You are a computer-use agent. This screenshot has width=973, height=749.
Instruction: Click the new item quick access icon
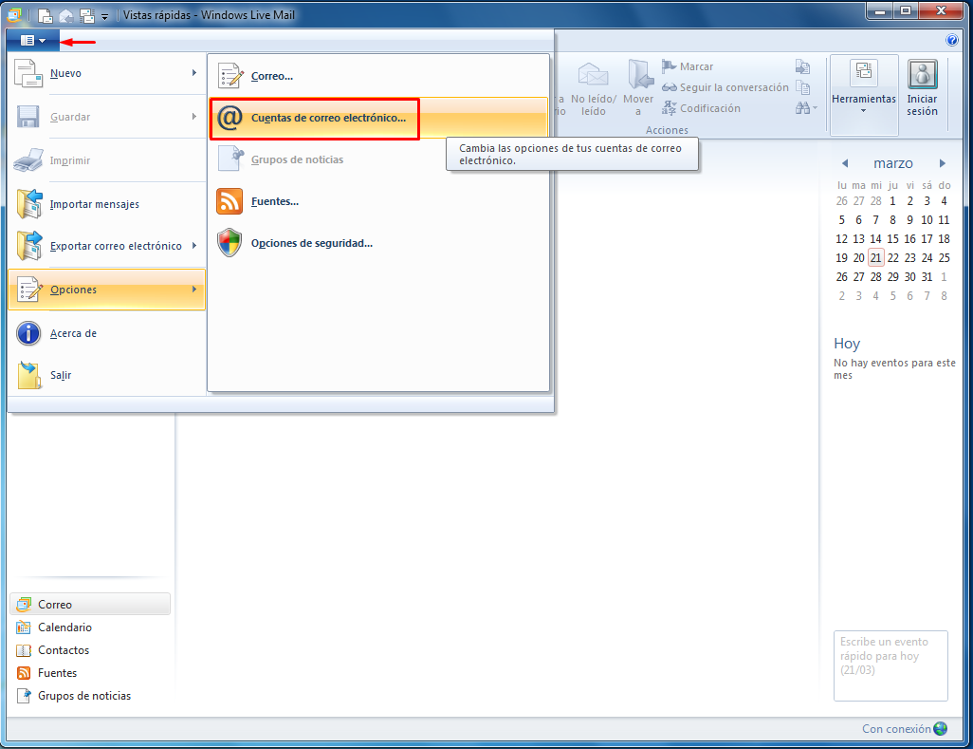(46, 15)
